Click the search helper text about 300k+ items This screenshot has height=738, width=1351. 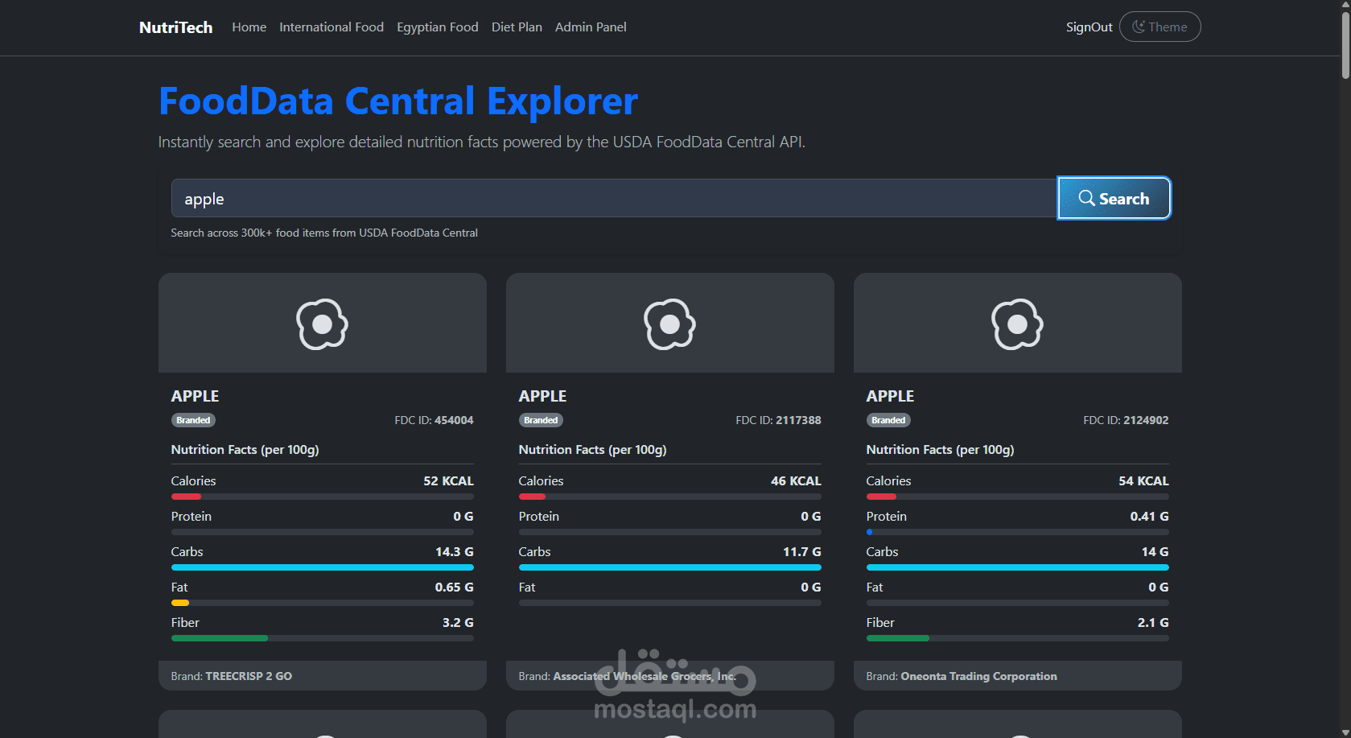tap(324, 233)
